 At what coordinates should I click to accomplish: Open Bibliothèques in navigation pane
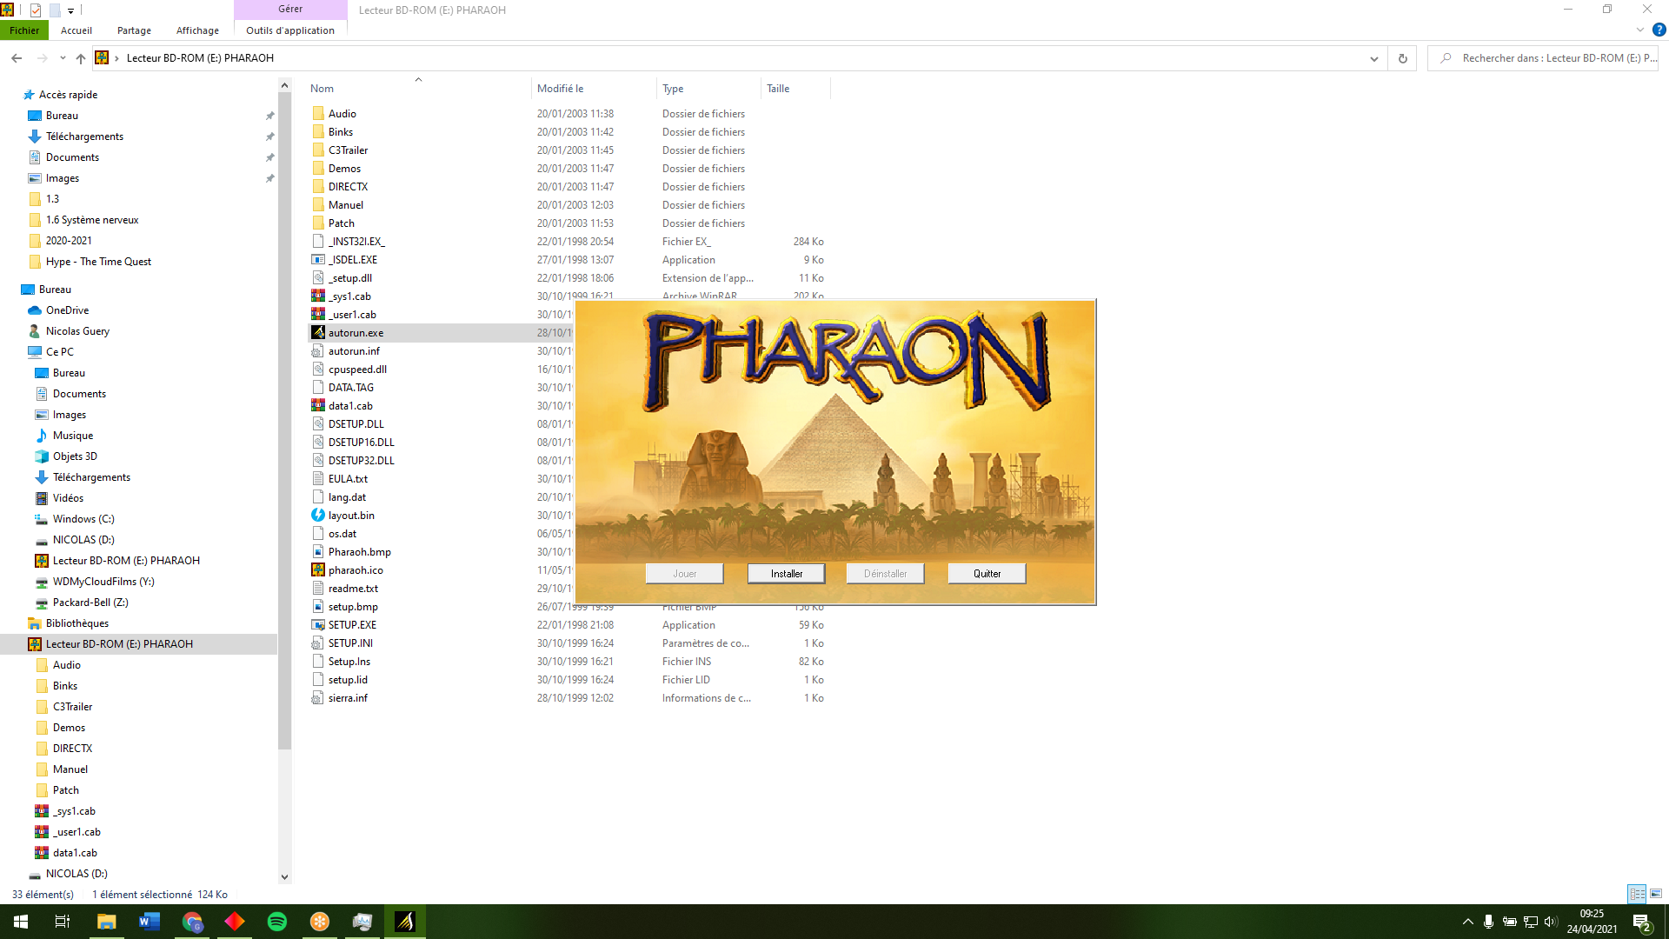pos(77,623)
